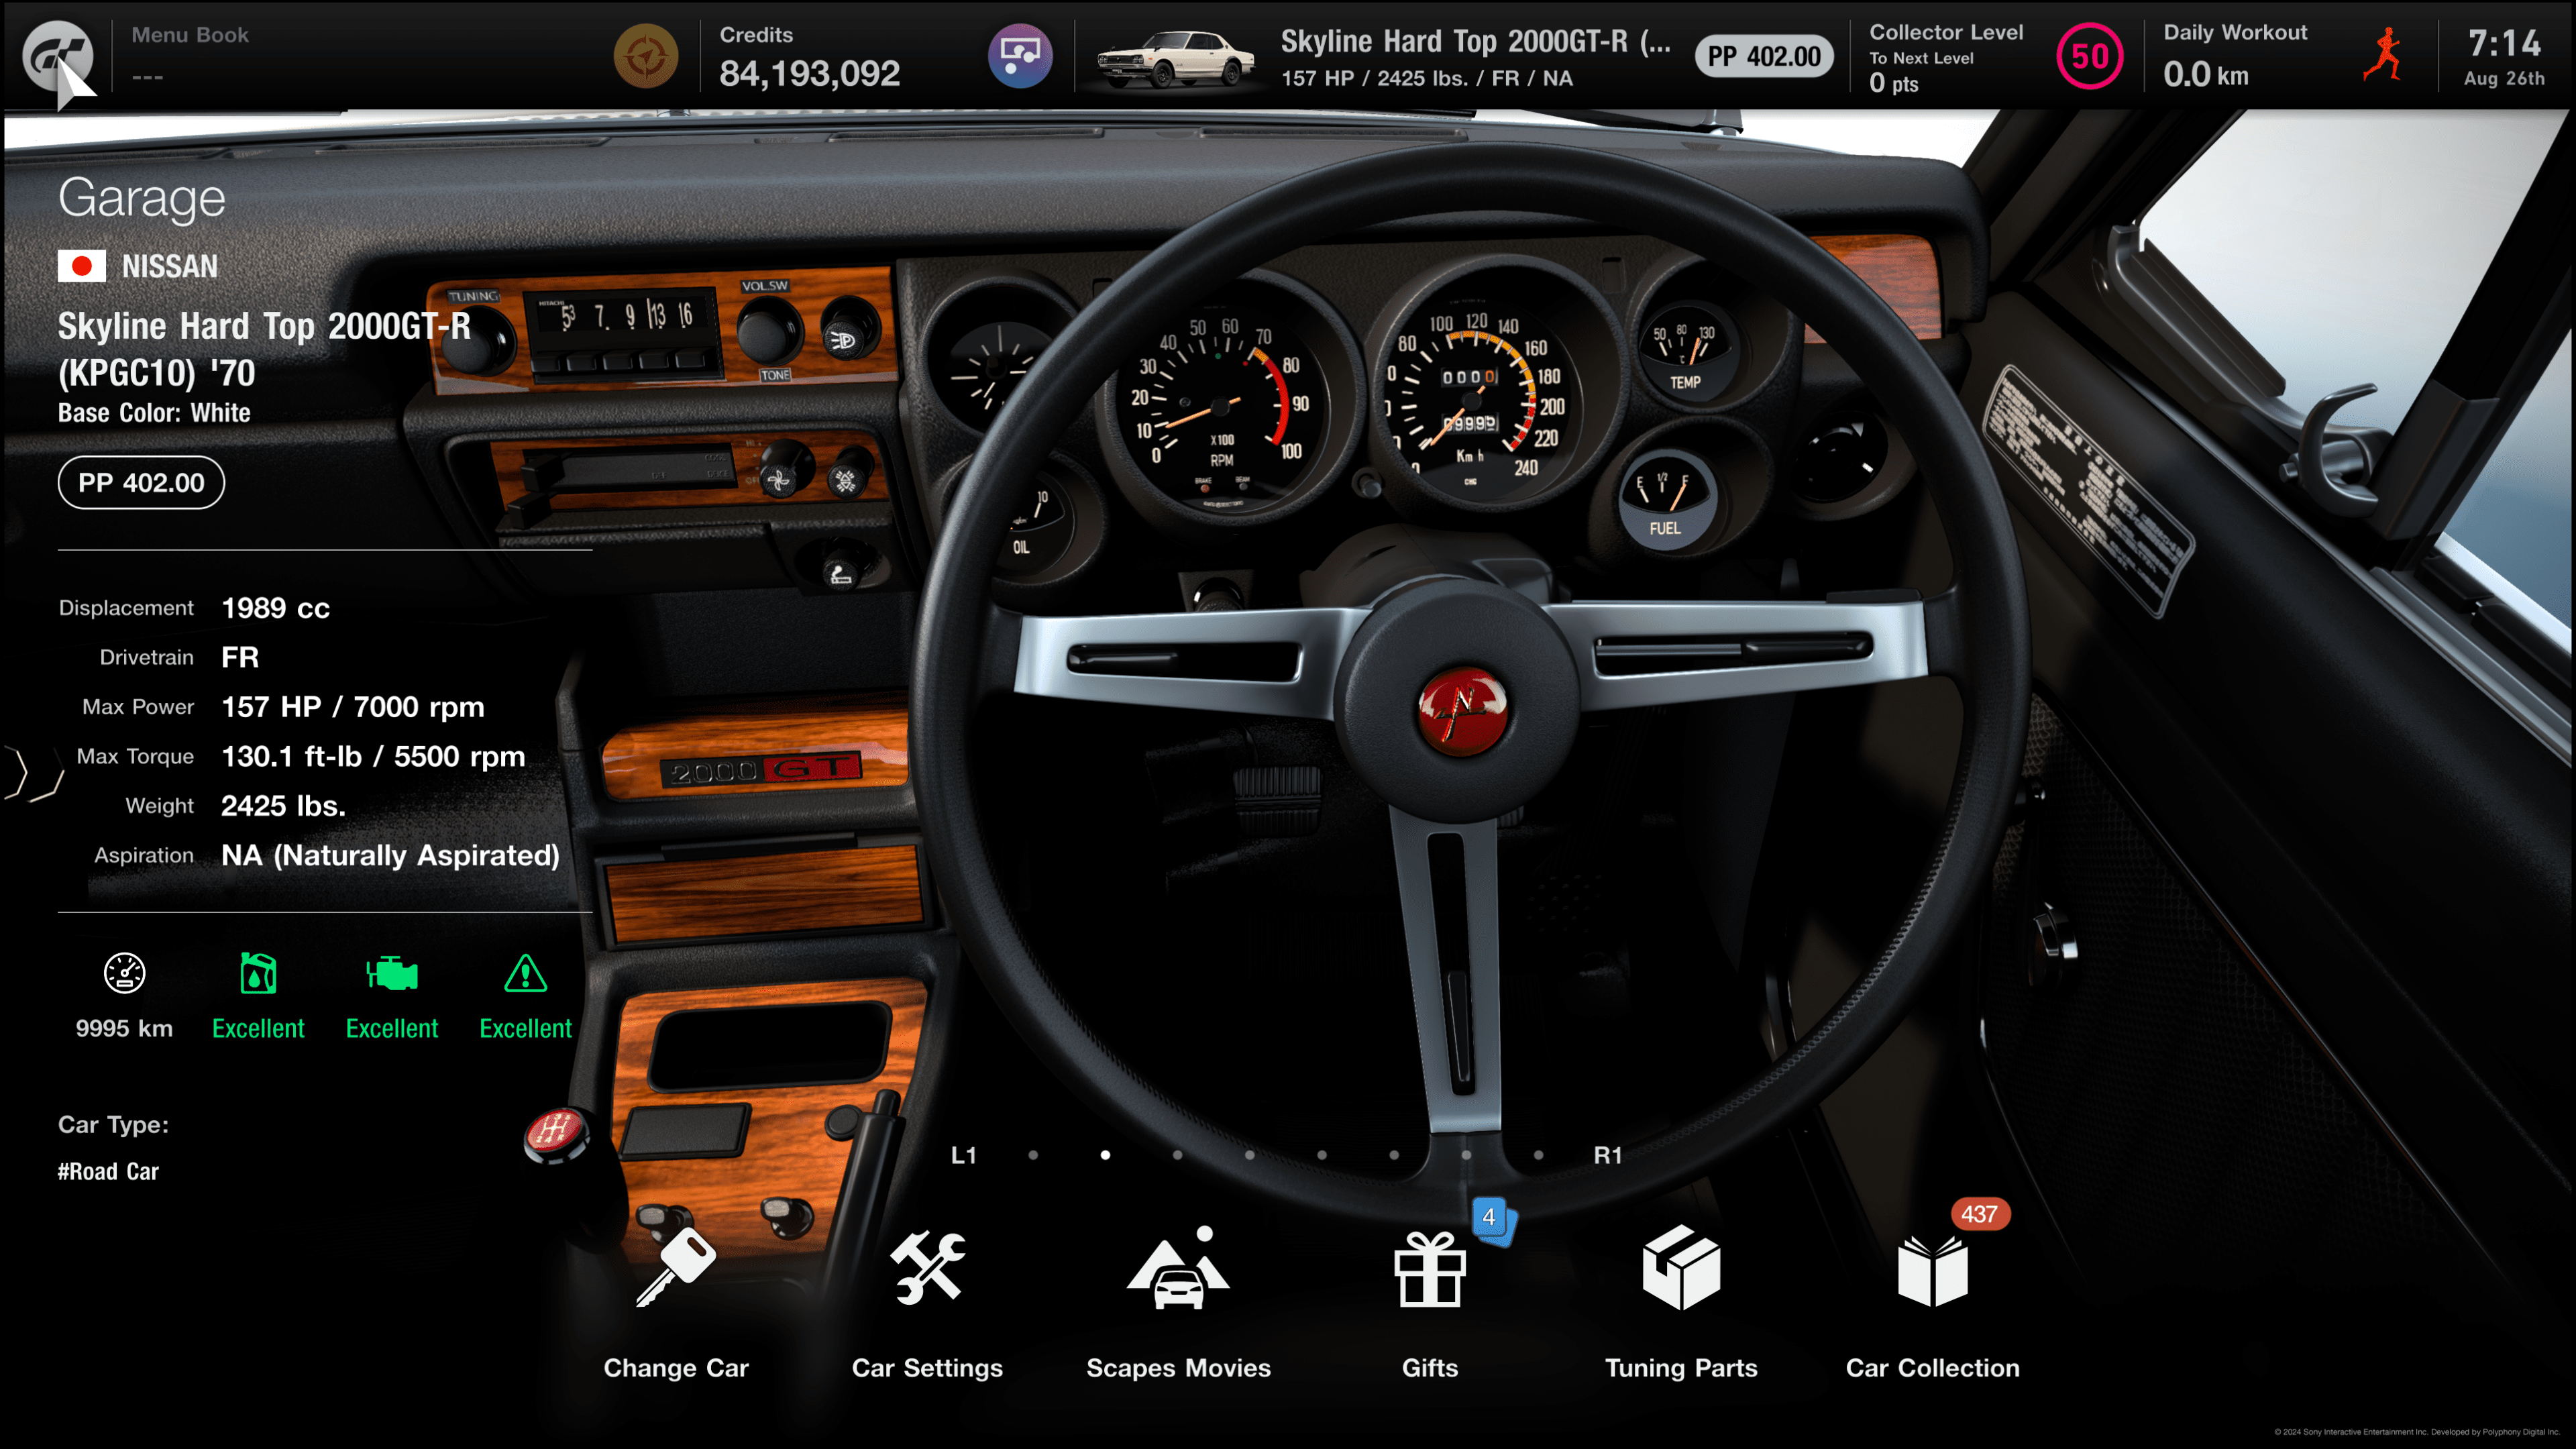Open Tuning Parts box icon
Viewport: 2576px width, 1449px height.
click(1681, 1267)
